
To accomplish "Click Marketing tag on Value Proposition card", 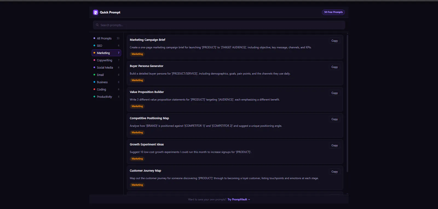I will (137, 106).
